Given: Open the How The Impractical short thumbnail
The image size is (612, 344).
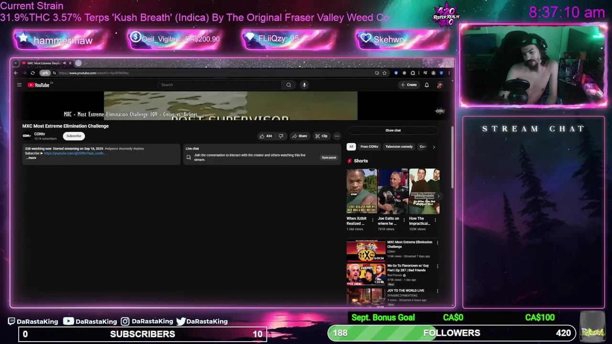Looking at the screenshot, I should click(x=424, y=191).
